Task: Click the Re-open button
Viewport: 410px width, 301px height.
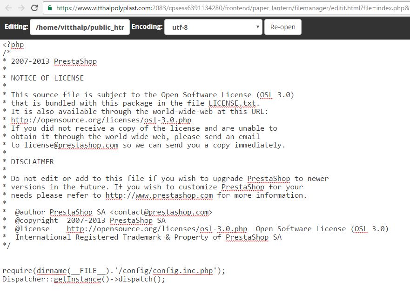Action: point(282,27)
